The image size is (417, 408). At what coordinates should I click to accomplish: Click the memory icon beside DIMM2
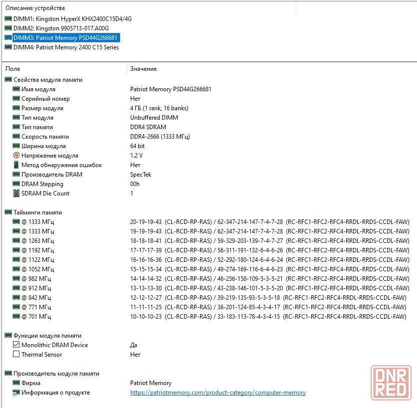click(x=8, y=28)
